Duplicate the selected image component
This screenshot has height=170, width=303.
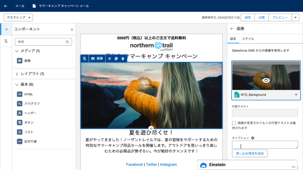(x=116, y=59)
